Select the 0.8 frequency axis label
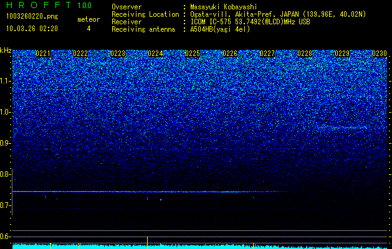 [x=6, y=174]
